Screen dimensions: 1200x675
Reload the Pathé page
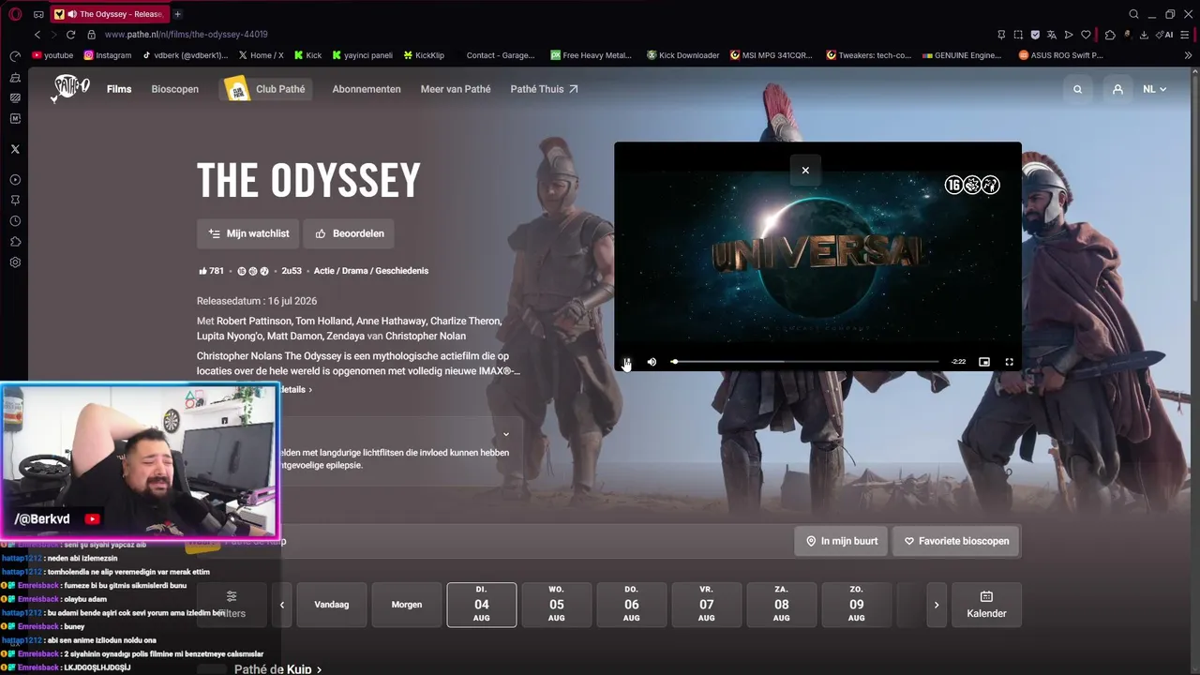[x=70, y=35]
